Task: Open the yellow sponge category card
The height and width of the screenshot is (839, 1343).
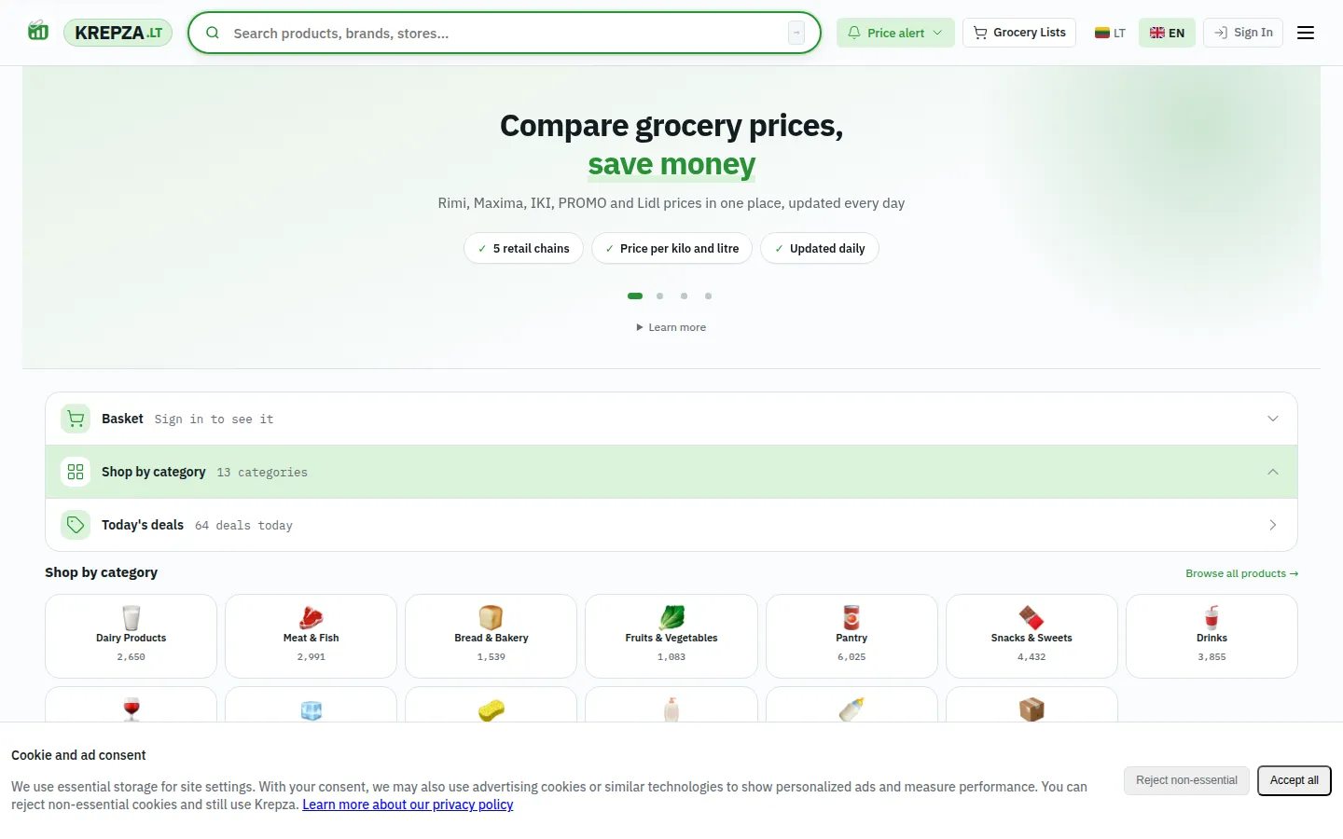Action: click(x=492, y=705)
